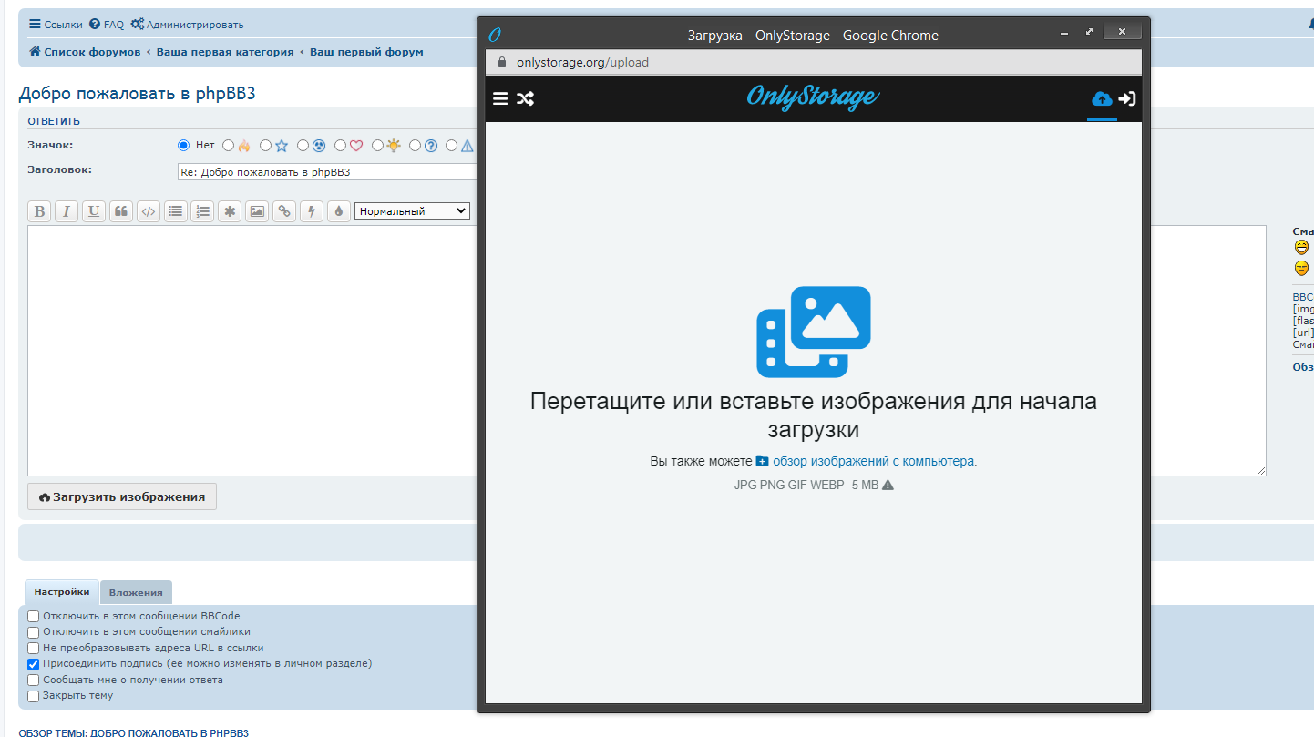This screenshot has width=1314, height=737.
Task: Open OnlyStorage hamburger menu
Action: (x=500, y=98)
